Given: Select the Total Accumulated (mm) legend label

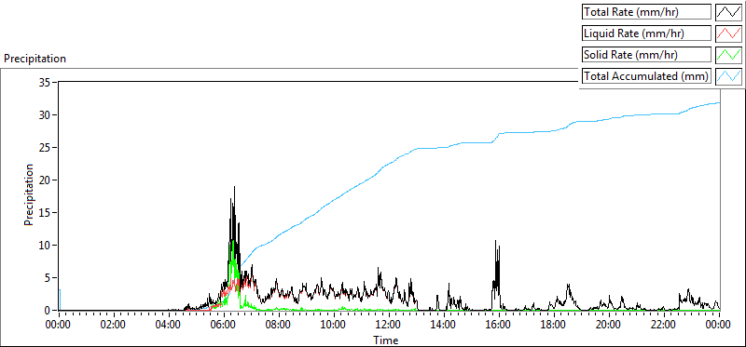Looking at the screenshot, I should coord(646,75).
